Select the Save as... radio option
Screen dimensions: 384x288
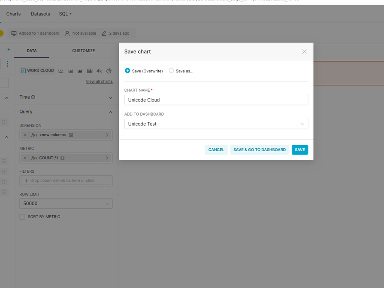(x=171, y=71)
